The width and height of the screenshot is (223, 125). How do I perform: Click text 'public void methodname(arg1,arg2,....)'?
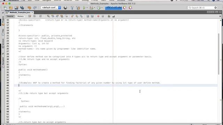(x=42, y=106)
